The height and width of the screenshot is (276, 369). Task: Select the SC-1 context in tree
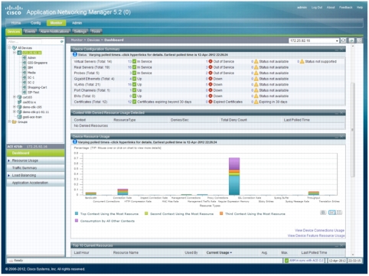[31, 77]
